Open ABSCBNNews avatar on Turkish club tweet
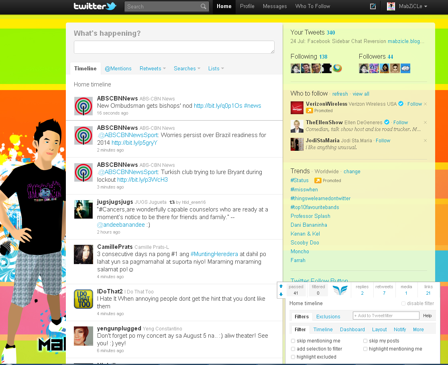This screenshot has height=365, width=448. coord(83,172)
